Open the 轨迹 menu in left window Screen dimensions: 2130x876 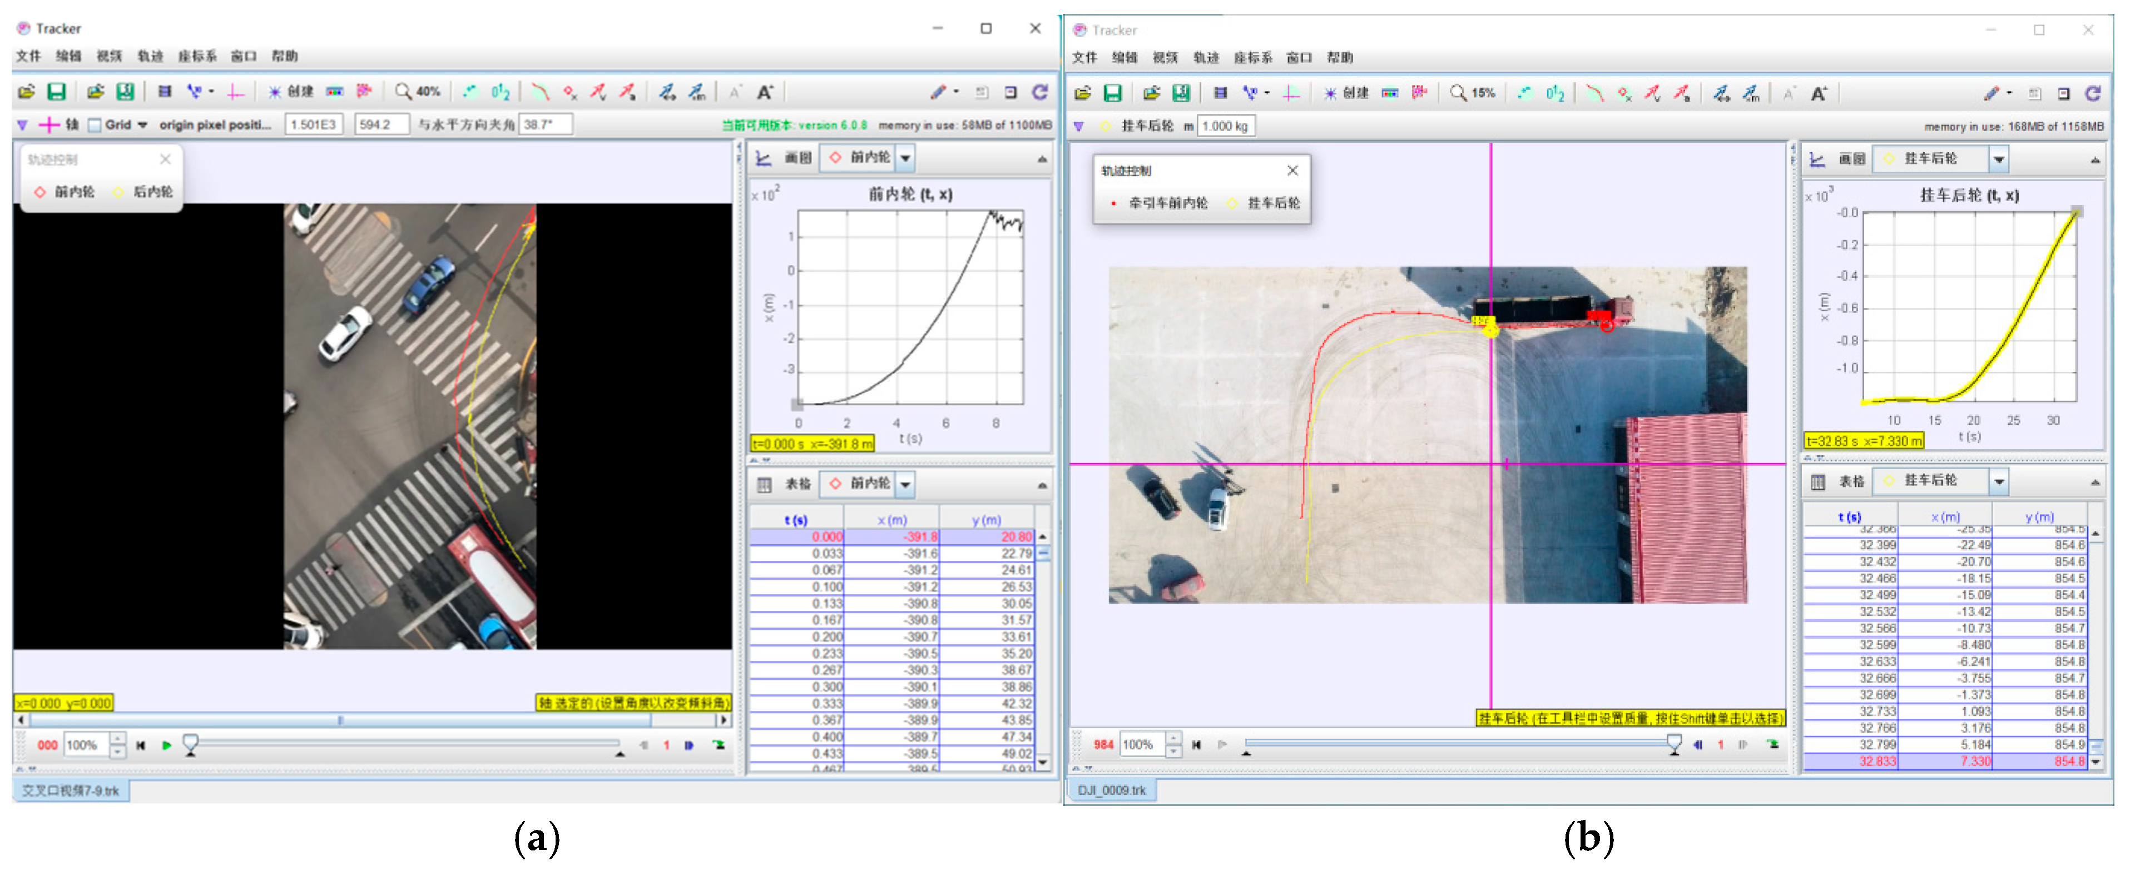point(150,56)
